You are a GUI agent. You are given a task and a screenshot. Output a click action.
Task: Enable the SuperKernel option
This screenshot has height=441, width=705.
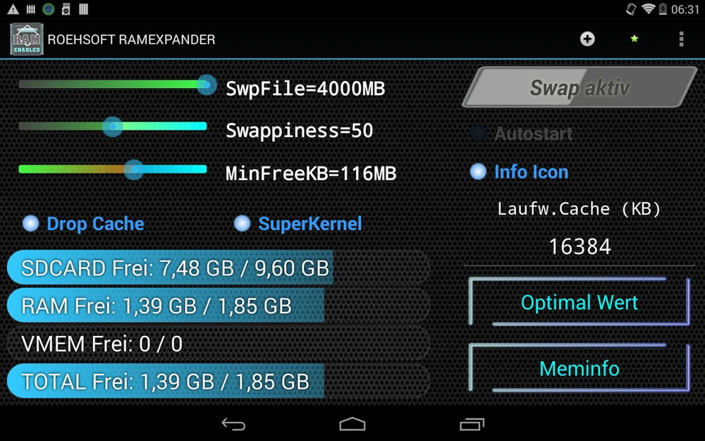pyautogui.click(x=298, y=224)
